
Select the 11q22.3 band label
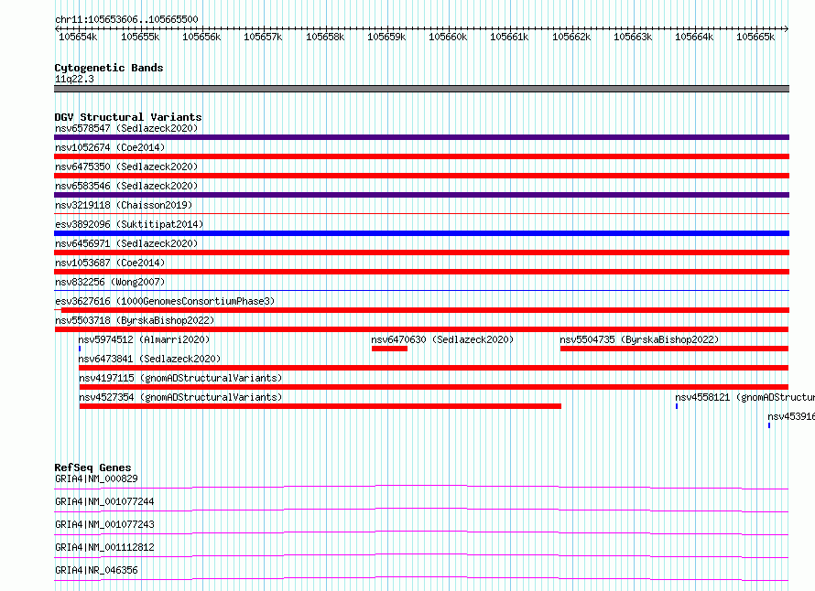74,79
